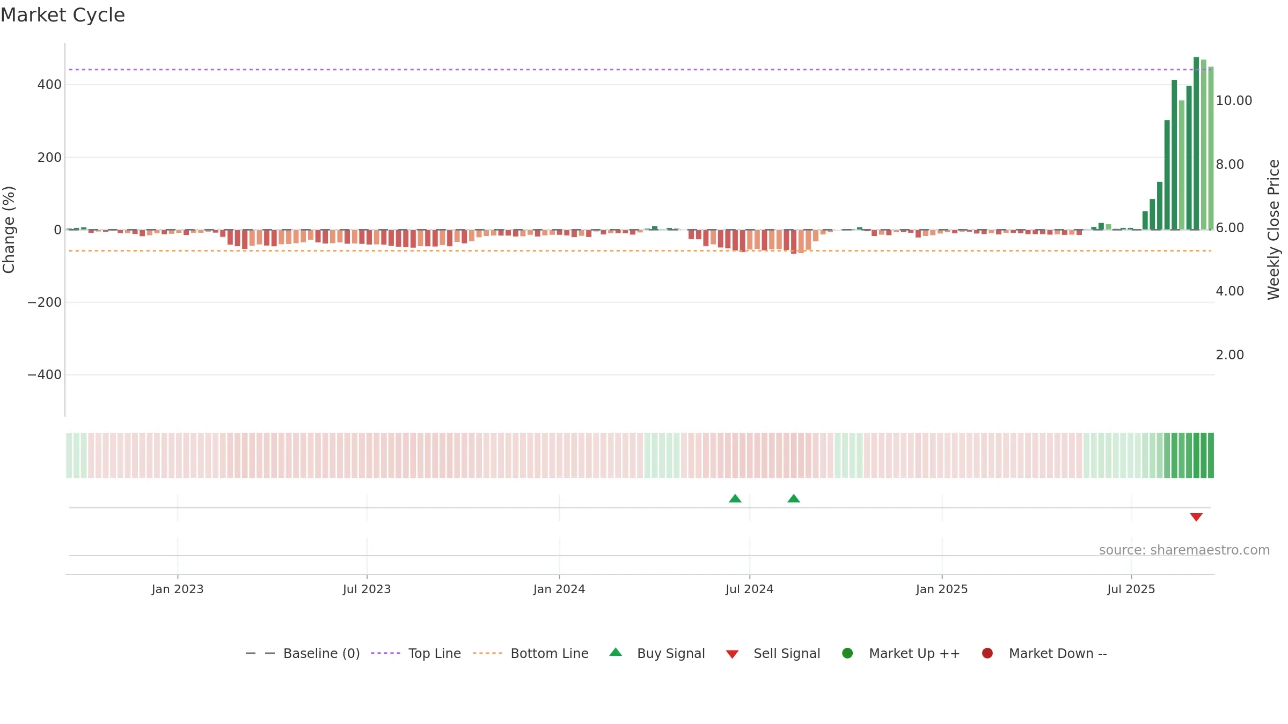Click the tallest dark green bar at chart end
The height and width of the screenshot is (724, 1288).
point(1196,143)
